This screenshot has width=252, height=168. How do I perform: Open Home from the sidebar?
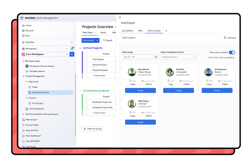27,26
